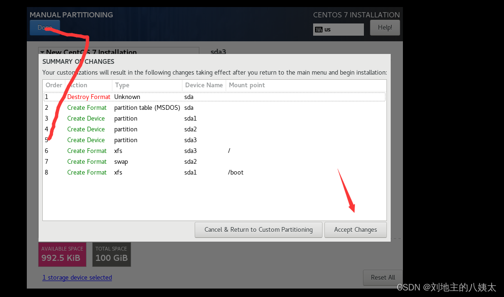Viewport: 504px width, 297px height.
Task: Select row 8 xfs /boot row
Action: pyautogui.click(x=214, y=173)
